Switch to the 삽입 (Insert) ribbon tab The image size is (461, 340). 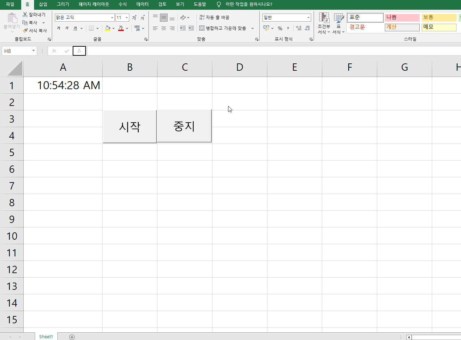click(43, 4)
